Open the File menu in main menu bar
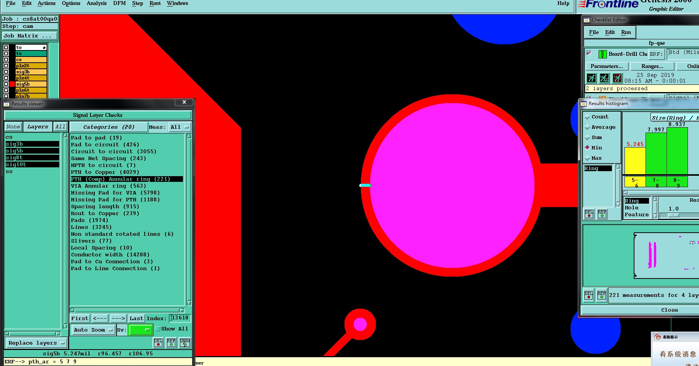699x366 pixels. tap(11, 3)
